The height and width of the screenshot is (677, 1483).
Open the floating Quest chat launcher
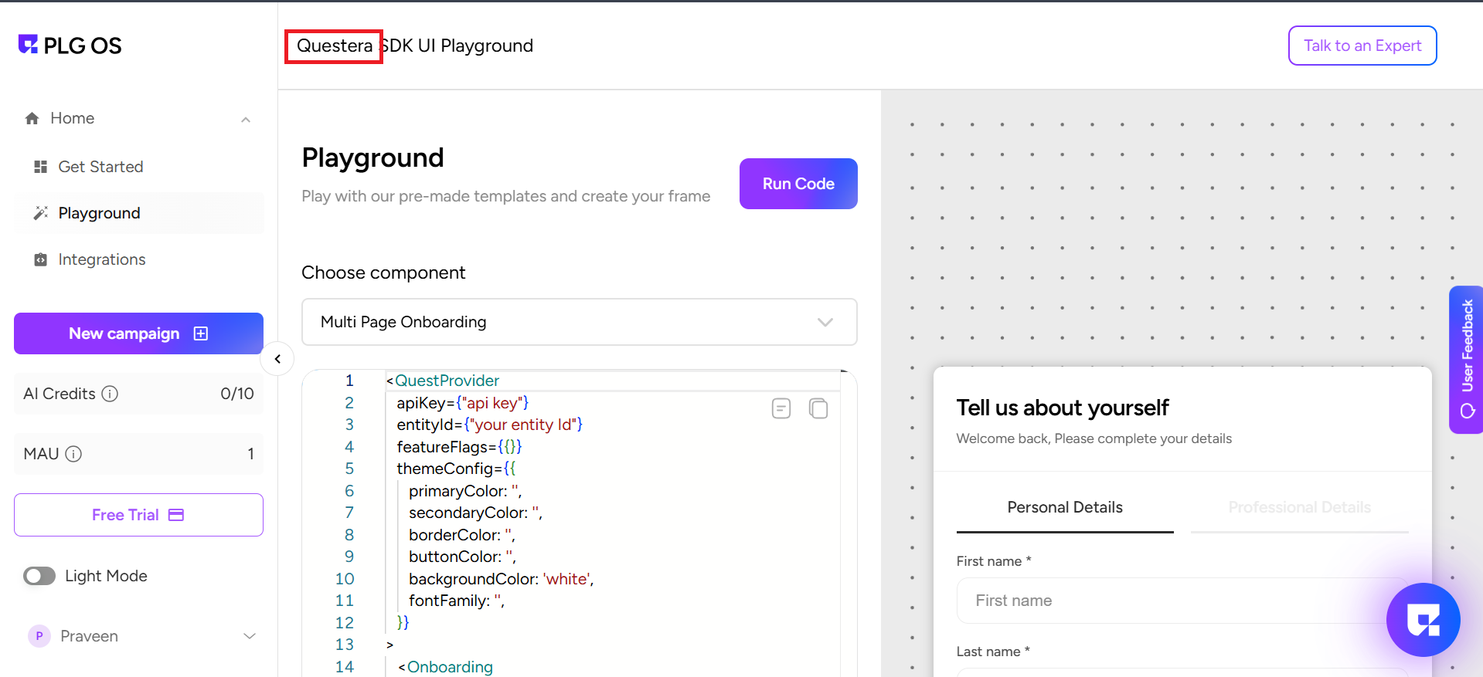click(1423, 619)
